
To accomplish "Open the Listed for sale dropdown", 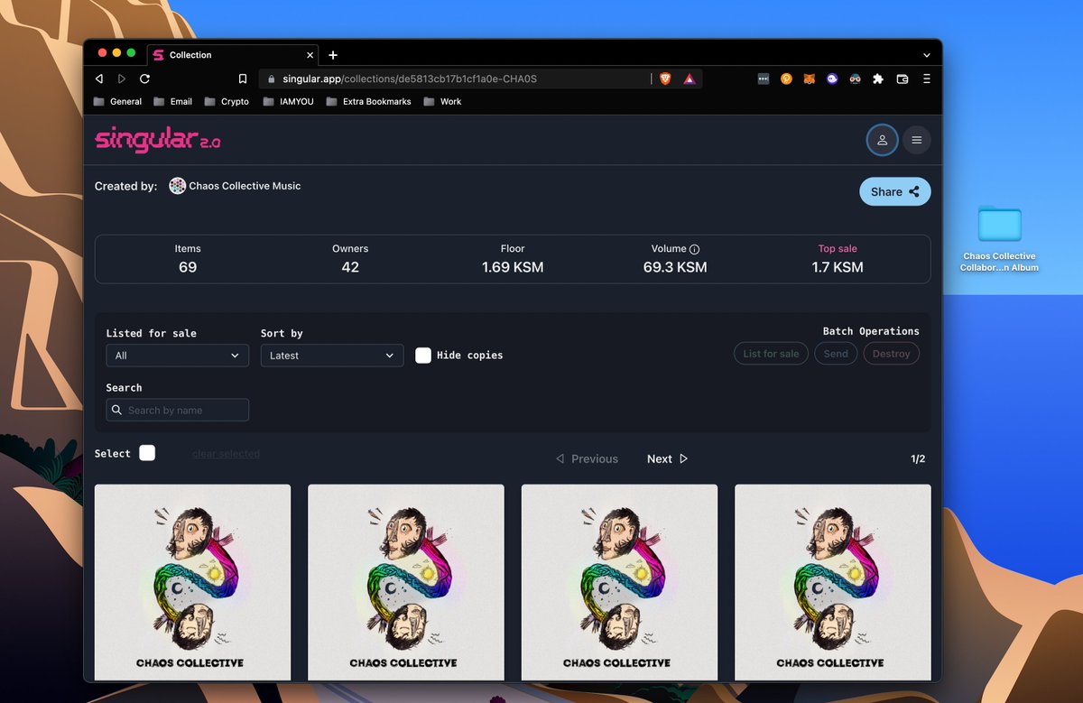I will 178,356.
